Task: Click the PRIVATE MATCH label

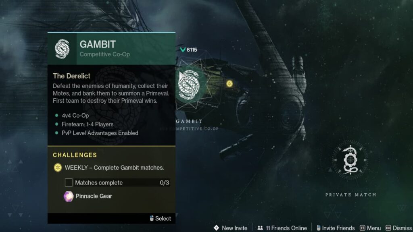Action: 350,195
